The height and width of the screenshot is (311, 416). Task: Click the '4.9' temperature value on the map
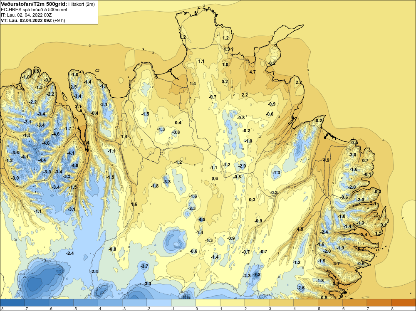tap(326, 160)
